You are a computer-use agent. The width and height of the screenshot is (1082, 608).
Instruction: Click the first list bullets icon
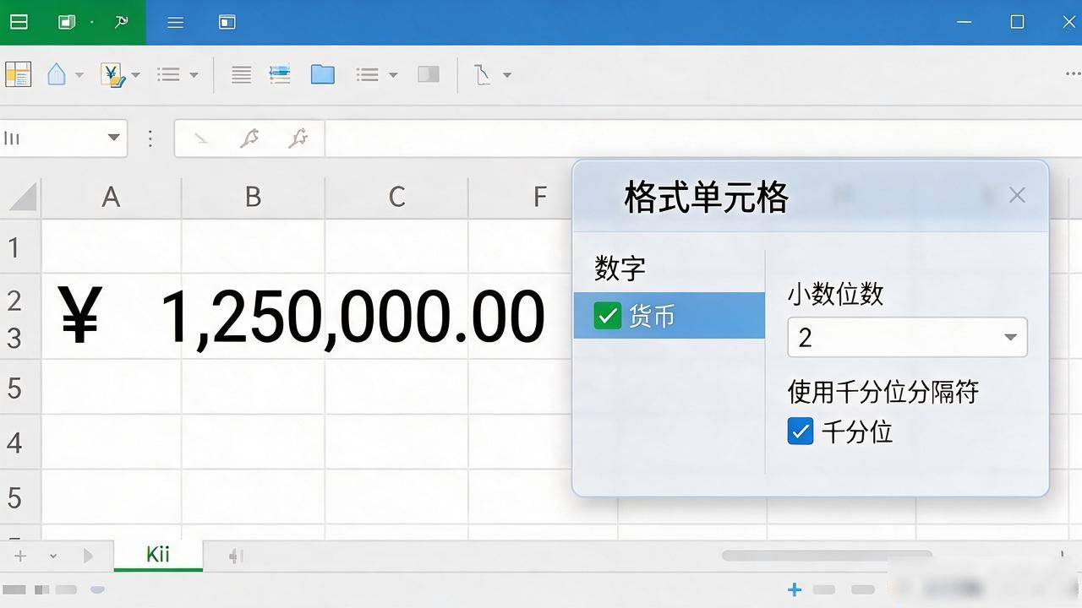168,75
